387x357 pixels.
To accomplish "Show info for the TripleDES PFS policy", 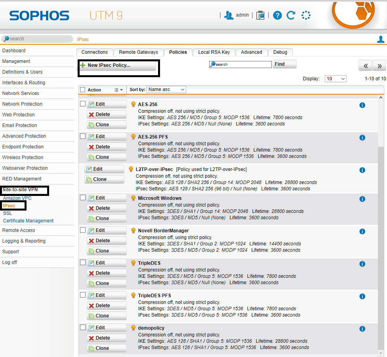I will pos(362,296).
